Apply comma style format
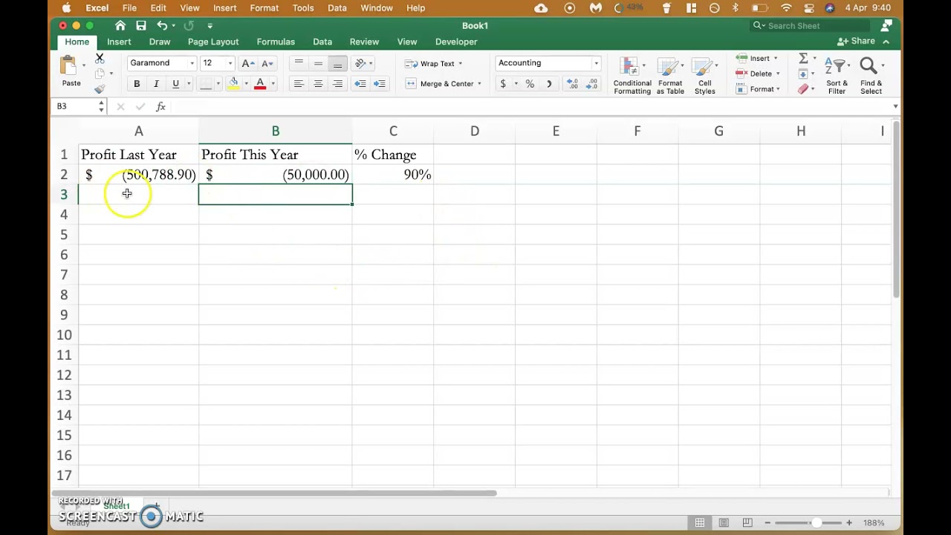Screen dimensions: 951x535 pos(549,84)
